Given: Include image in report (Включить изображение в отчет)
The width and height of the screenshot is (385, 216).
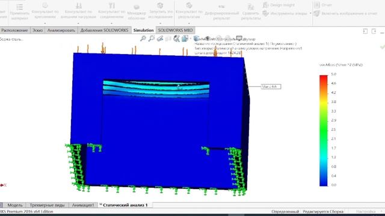Looking at the screenshot, I should (345, 13).
